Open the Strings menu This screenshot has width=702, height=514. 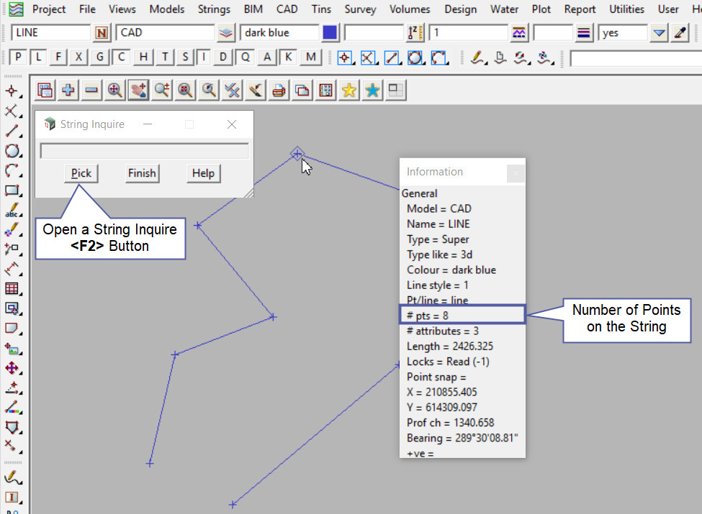[213, 9]
